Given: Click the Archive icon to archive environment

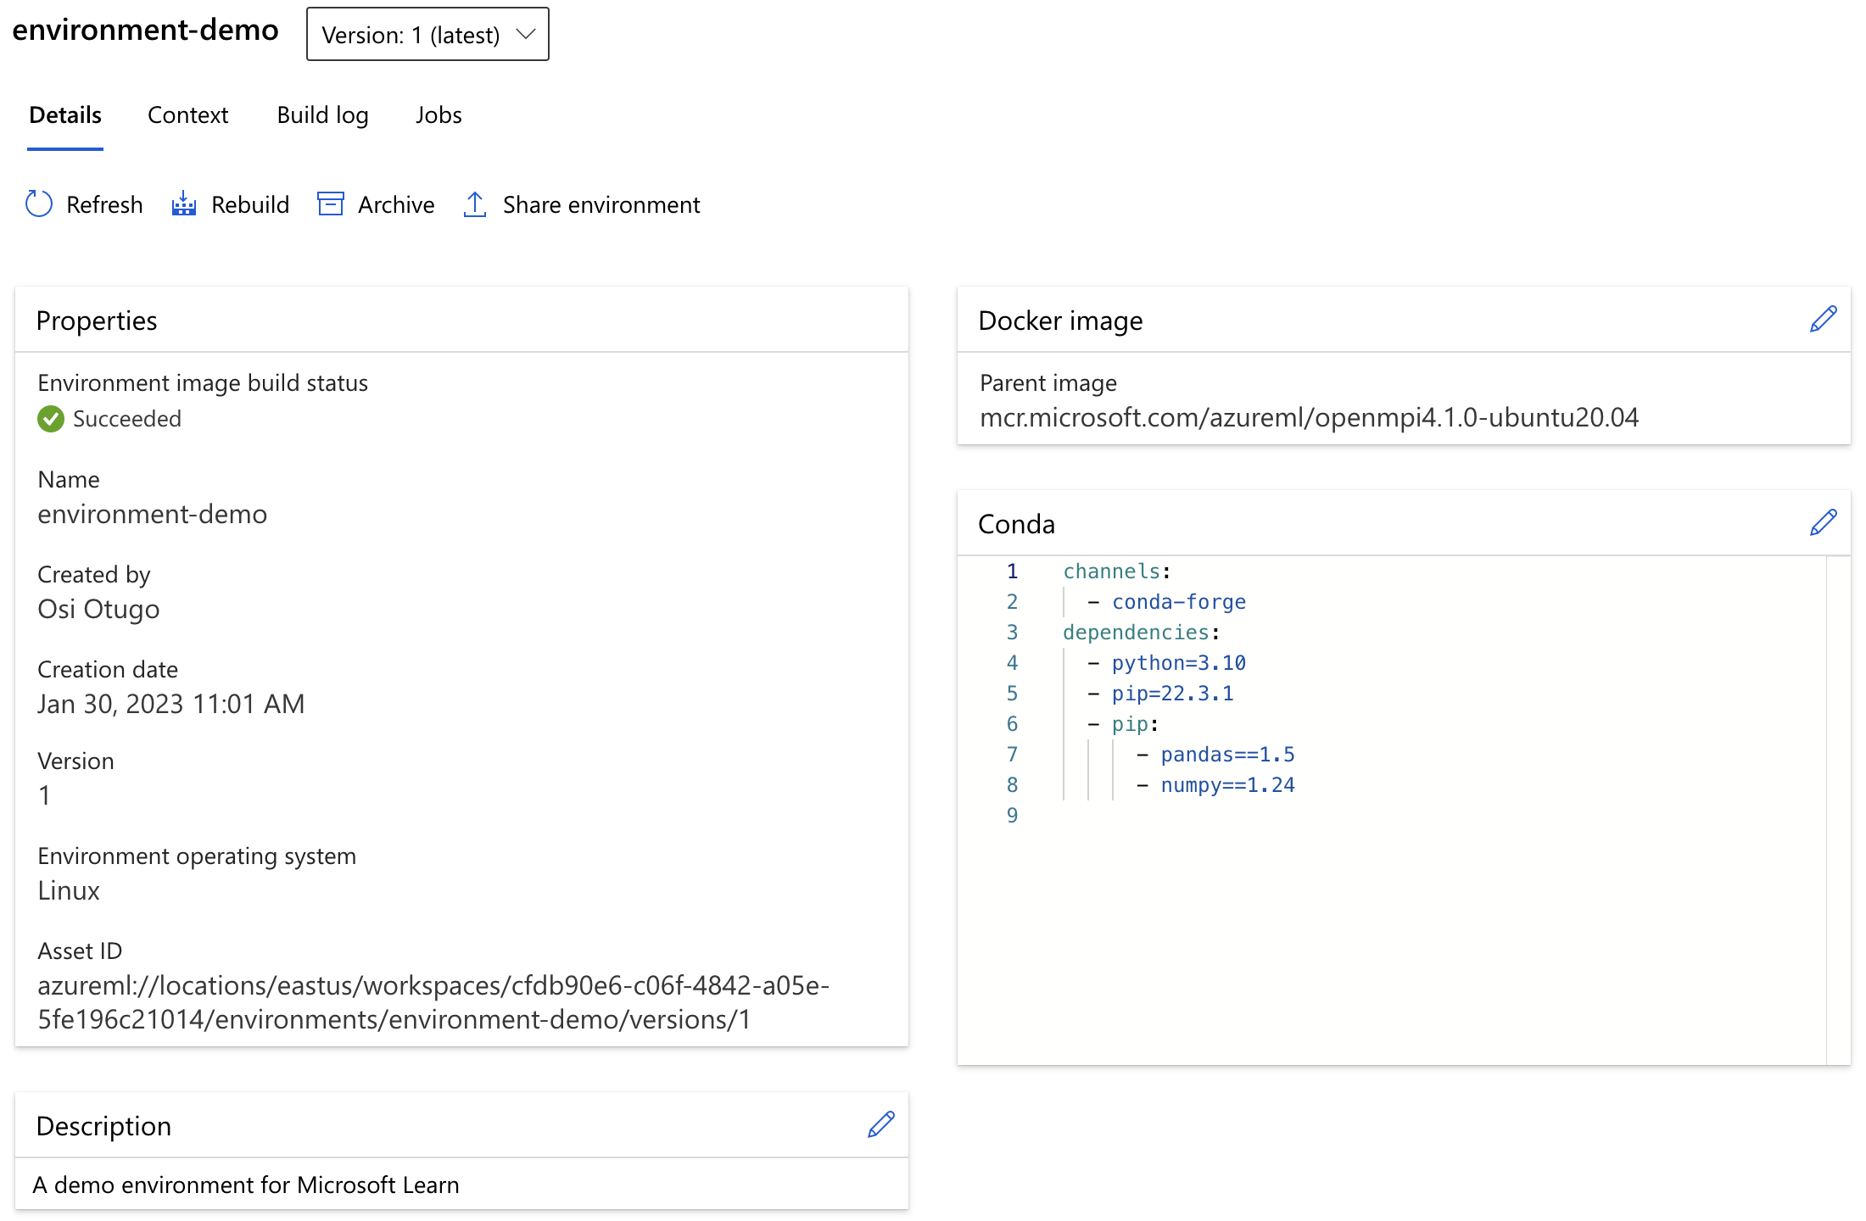Looking at the screenshot, I should coord(330,204).
